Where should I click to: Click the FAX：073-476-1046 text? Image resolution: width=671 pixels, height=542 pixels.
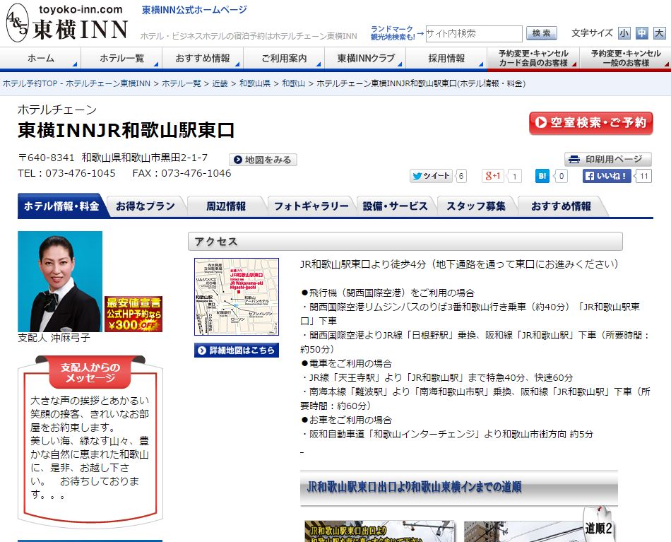[x=182, y=173]
